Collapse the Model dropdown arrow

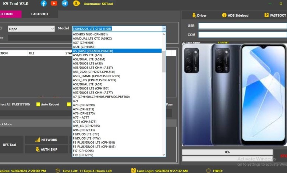(164, 29)
